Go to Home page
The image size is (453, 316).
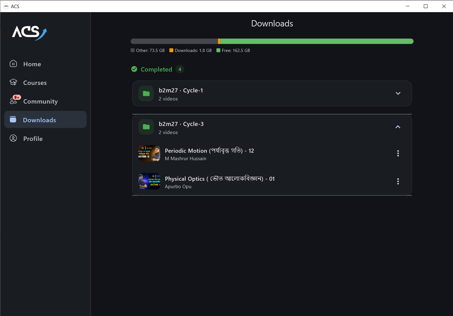45,64
